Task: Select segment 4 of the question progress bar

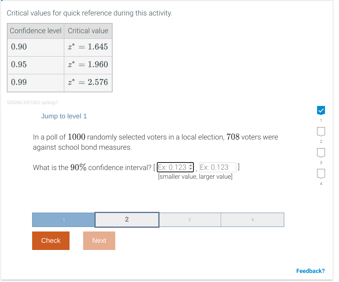Action: 252,219
